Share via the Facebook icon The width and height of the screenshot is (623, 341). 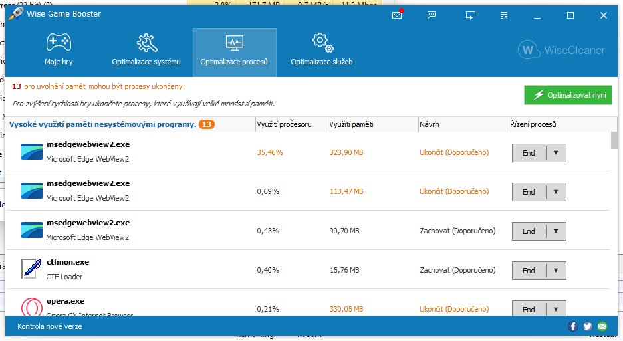click(572, 326)
